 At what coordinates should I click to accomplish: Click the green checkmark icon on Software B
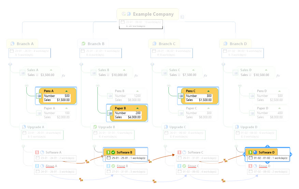click(x=113, y=152)
